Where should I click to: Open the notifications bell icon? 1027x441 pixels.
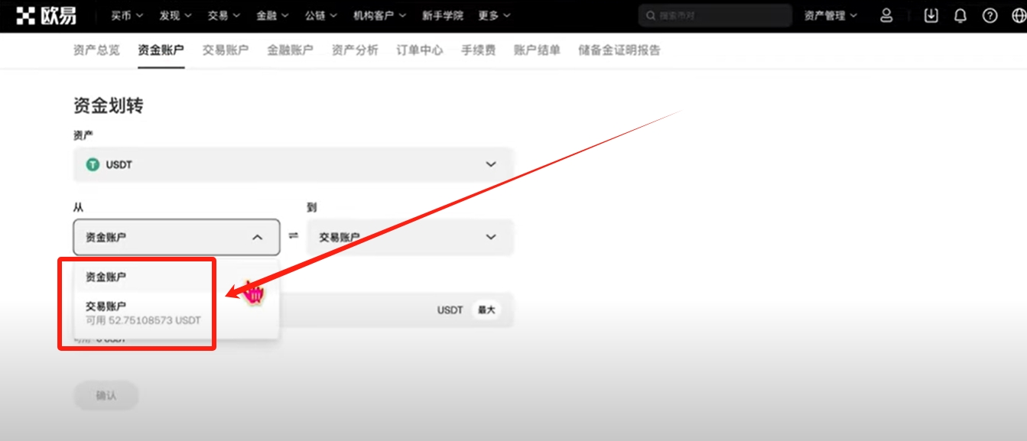(x=960, y=15)
